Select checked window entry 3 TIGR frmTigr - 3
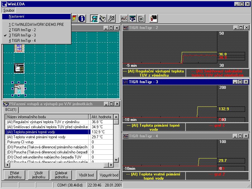 coord(22,35)
